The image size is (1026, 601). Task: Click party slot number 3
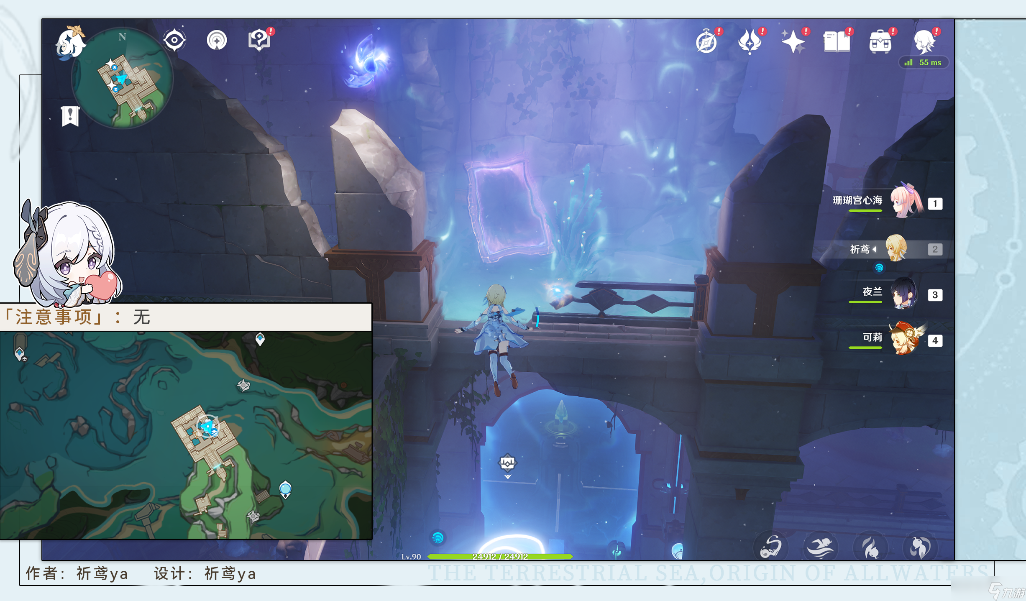(x=935, y=295)
